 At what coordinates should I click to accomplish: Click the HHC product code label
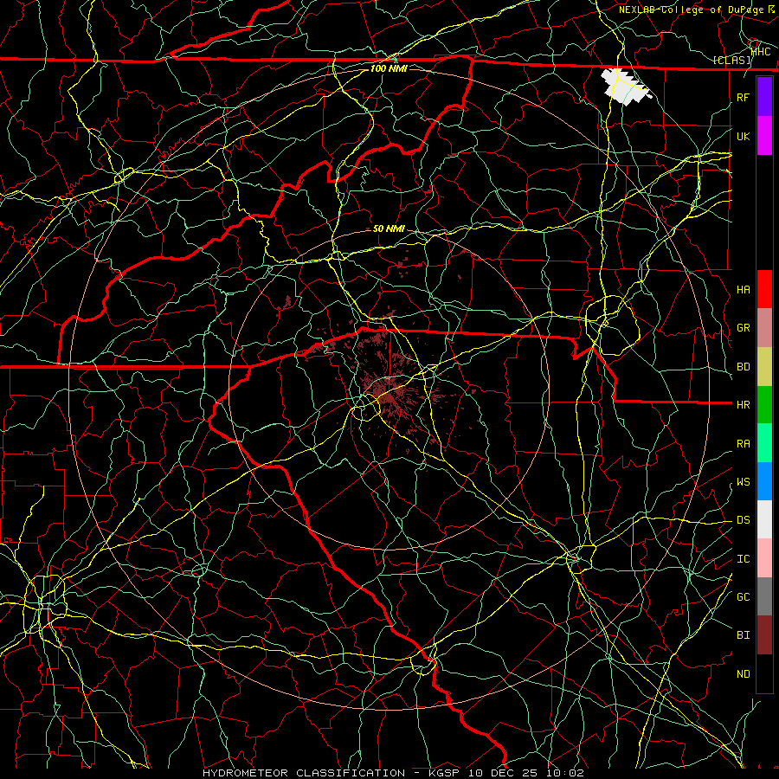pyautogui.click(x=761, y=51)
